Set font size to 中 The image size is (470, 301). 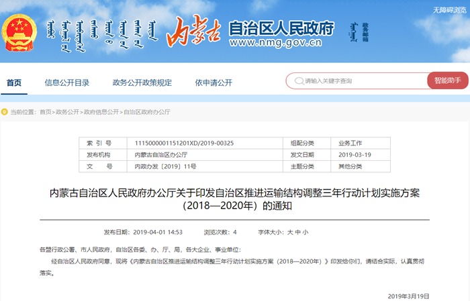pos(297,232)
